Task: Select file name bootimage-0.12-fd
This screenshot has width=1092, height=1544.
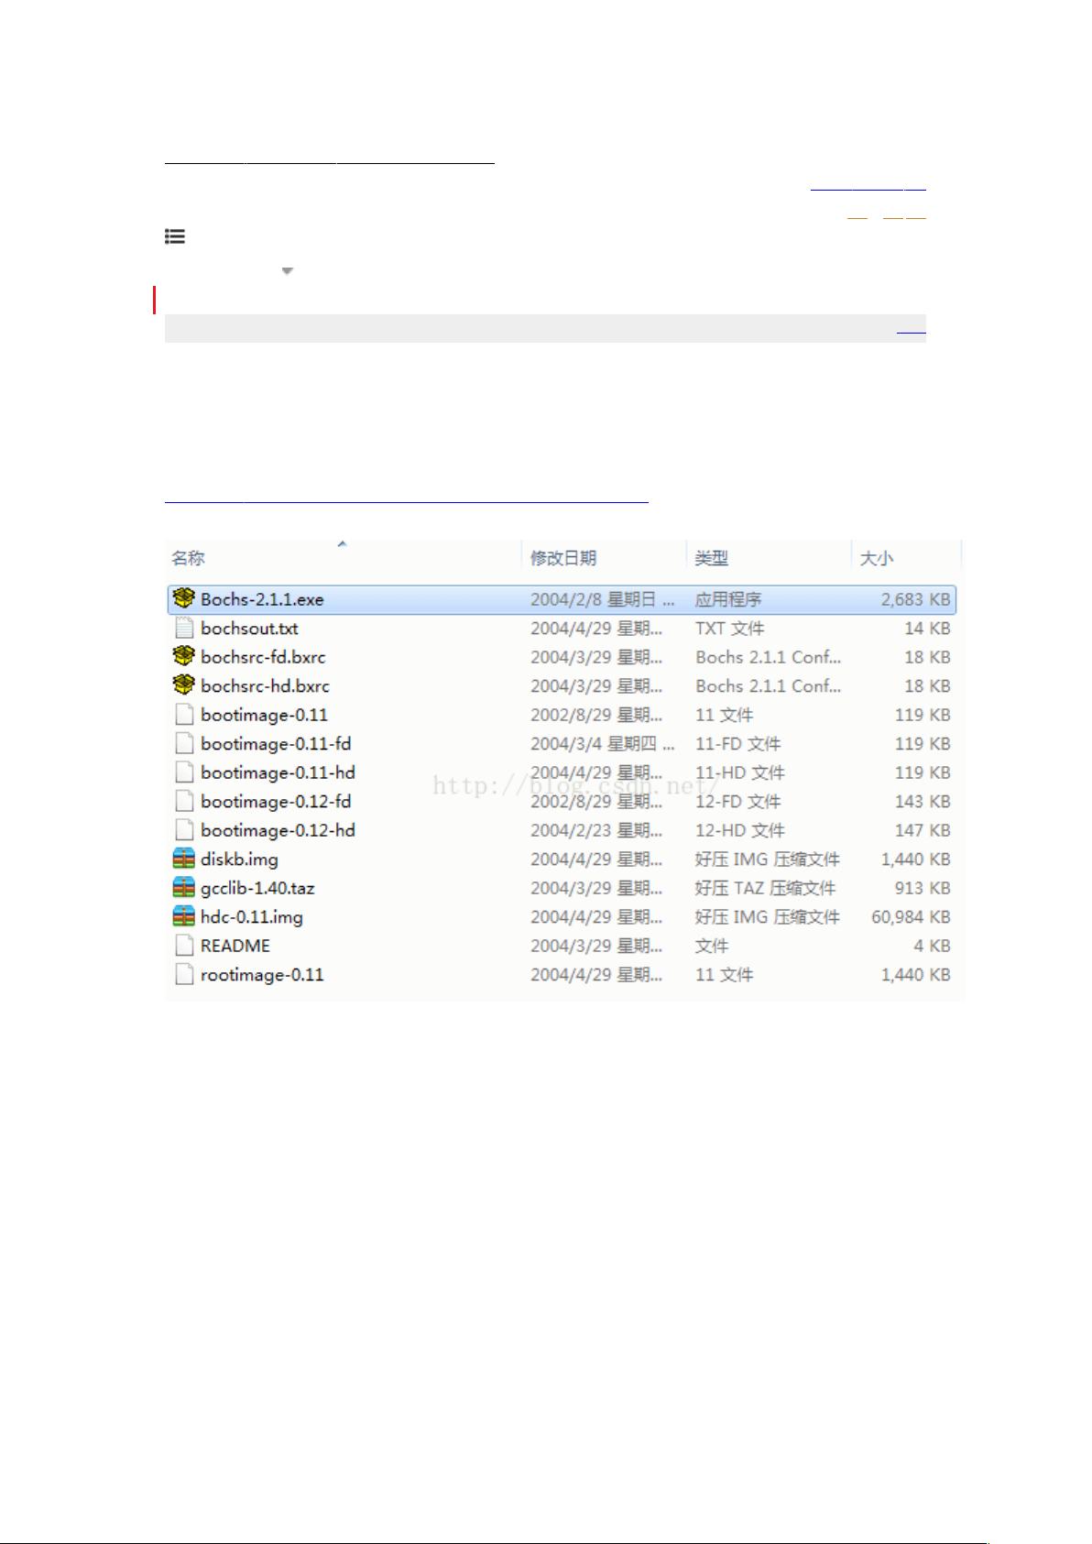Action: tap(276, 802)
